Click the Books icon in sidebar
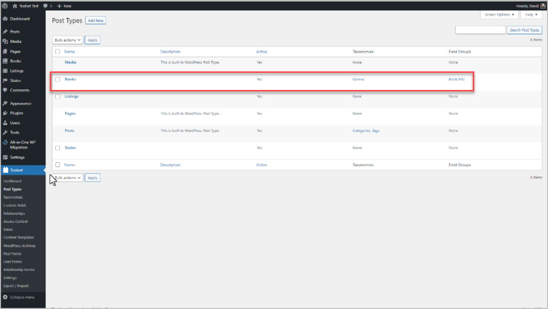 click(5, 61)
